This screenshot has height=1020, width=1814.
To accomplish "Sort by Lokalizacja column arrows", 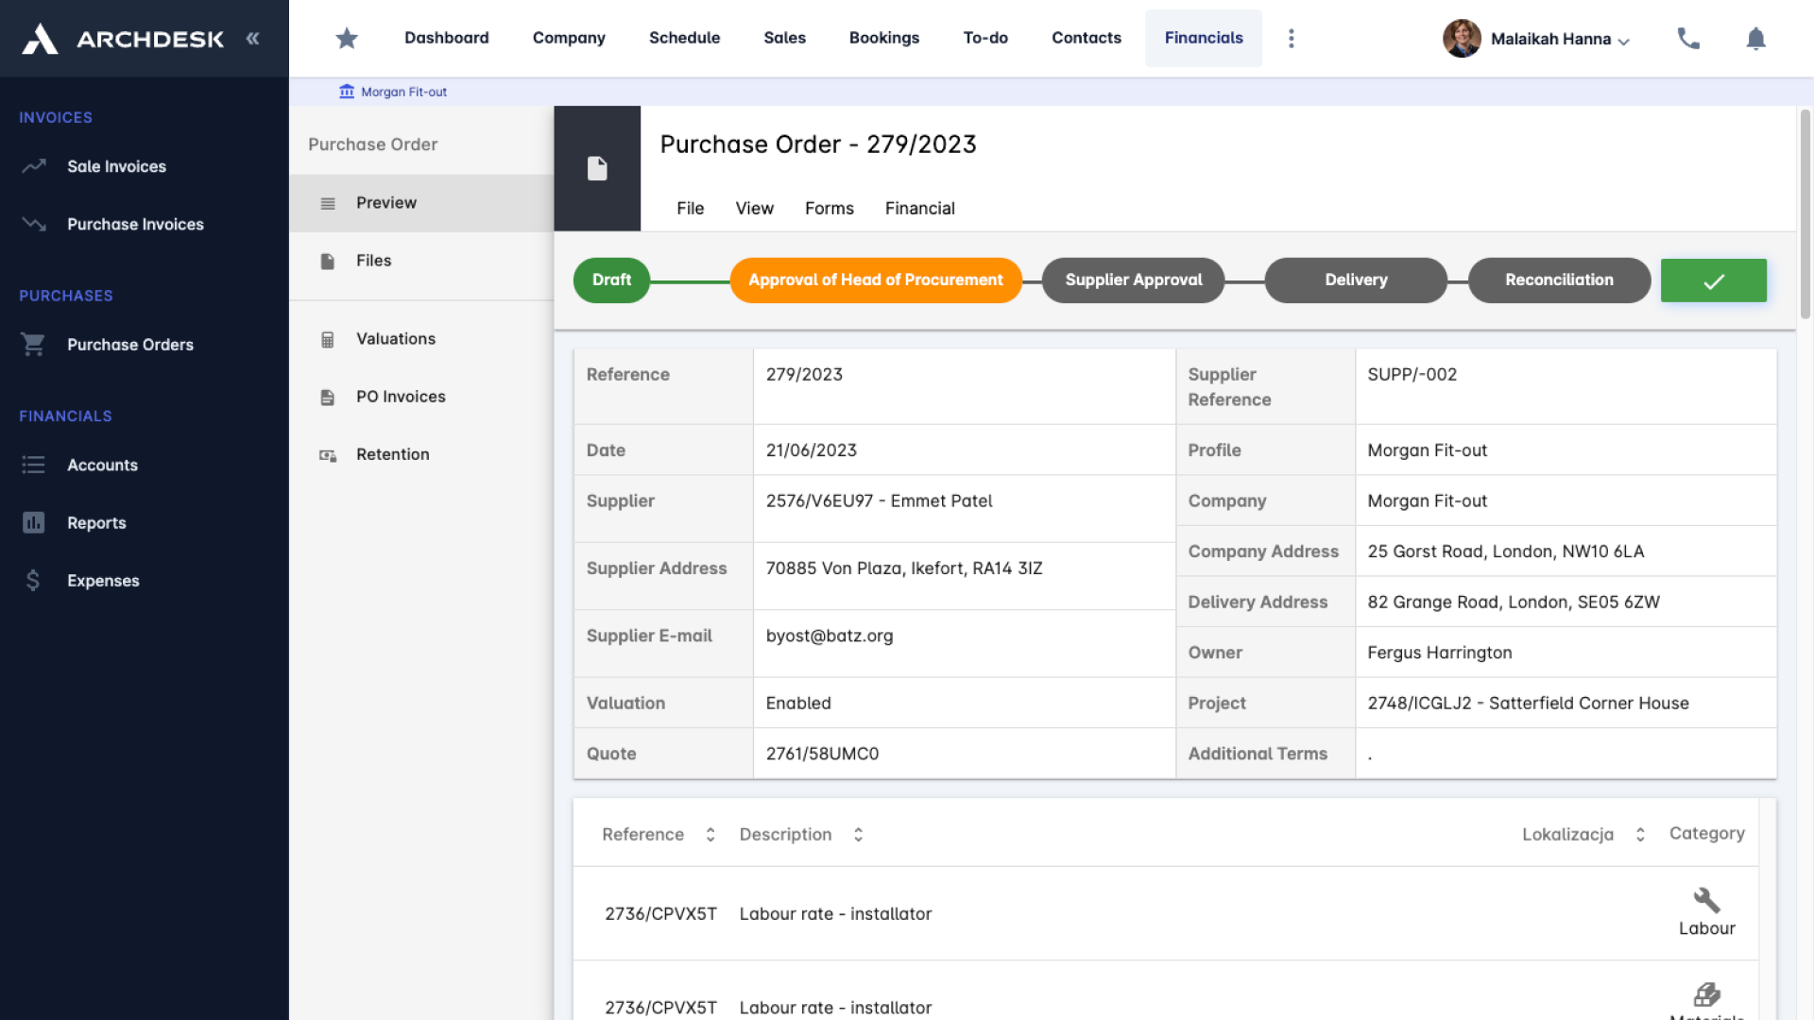I will click(x=1640, y=835).
